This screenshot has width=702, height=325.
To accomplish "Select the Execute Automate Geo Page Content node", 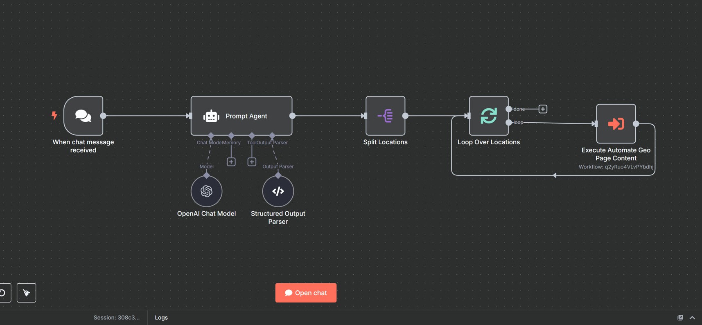I will (x=616, y=123).
